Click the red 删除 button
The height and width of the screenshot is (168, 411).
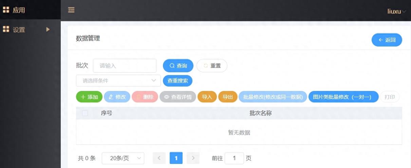point(145,97)
